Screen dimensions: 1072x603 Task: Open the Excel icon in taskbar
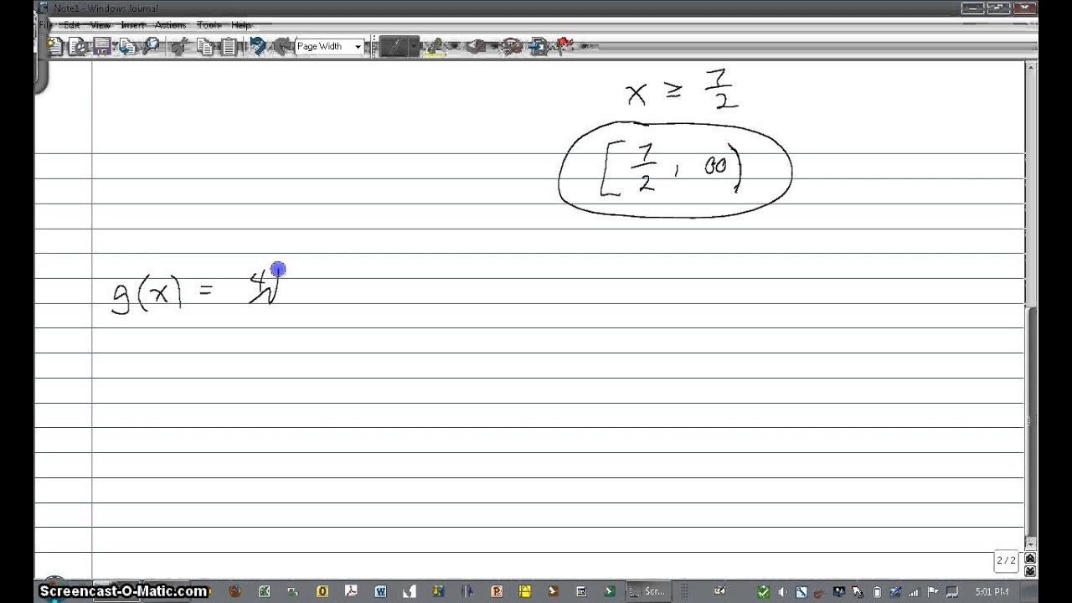tap(264, 590)
